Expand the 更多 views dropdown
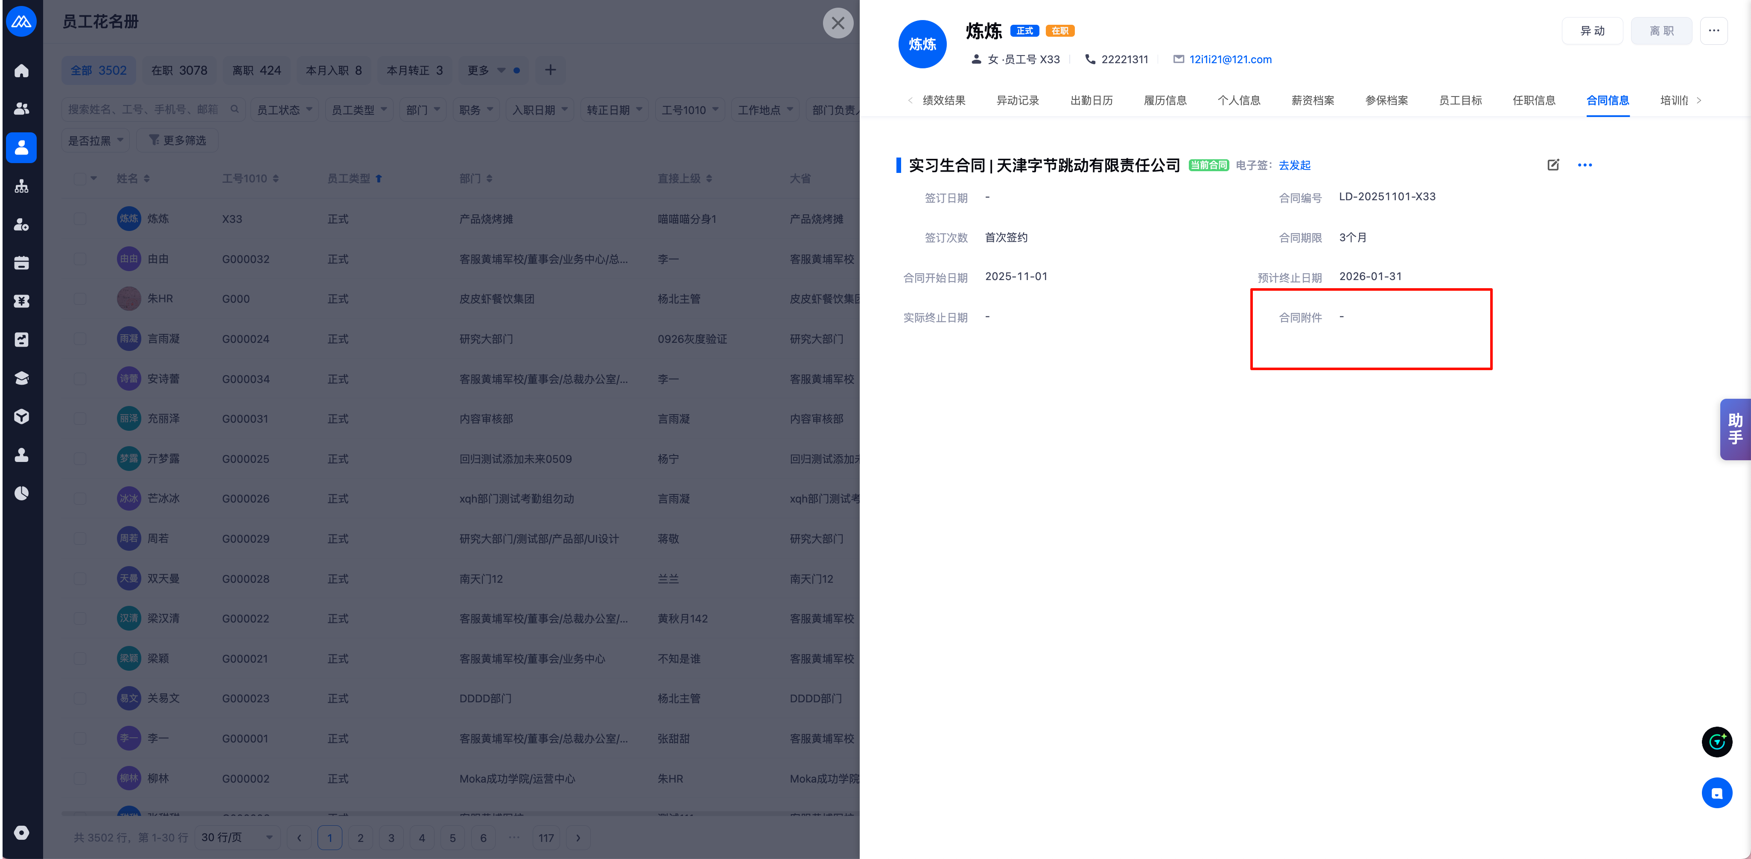Viewport: 1751px width, 859px height. pyautogui.click(x=486, y=70)
